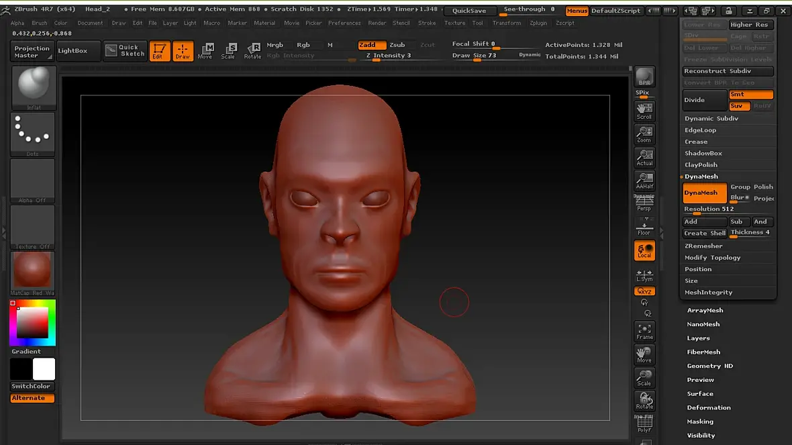Toggle the Local symmetry button
This screenshot has width=792, height=445.
pos(644,275)
